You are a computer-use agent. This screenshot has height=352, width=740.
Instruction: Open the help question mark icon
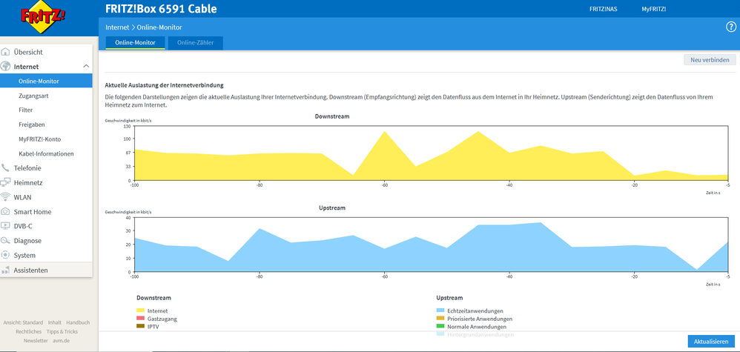730,27
